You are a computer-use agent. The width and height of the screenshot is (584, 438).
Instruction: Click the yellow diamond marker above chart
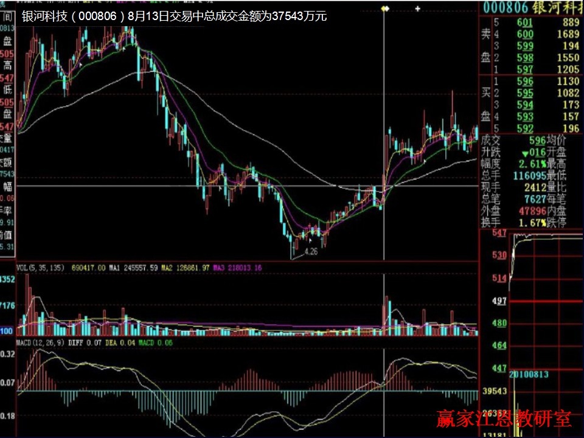(384, 9)
